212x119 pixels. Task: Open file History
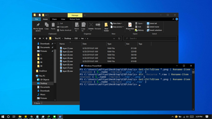139,30
